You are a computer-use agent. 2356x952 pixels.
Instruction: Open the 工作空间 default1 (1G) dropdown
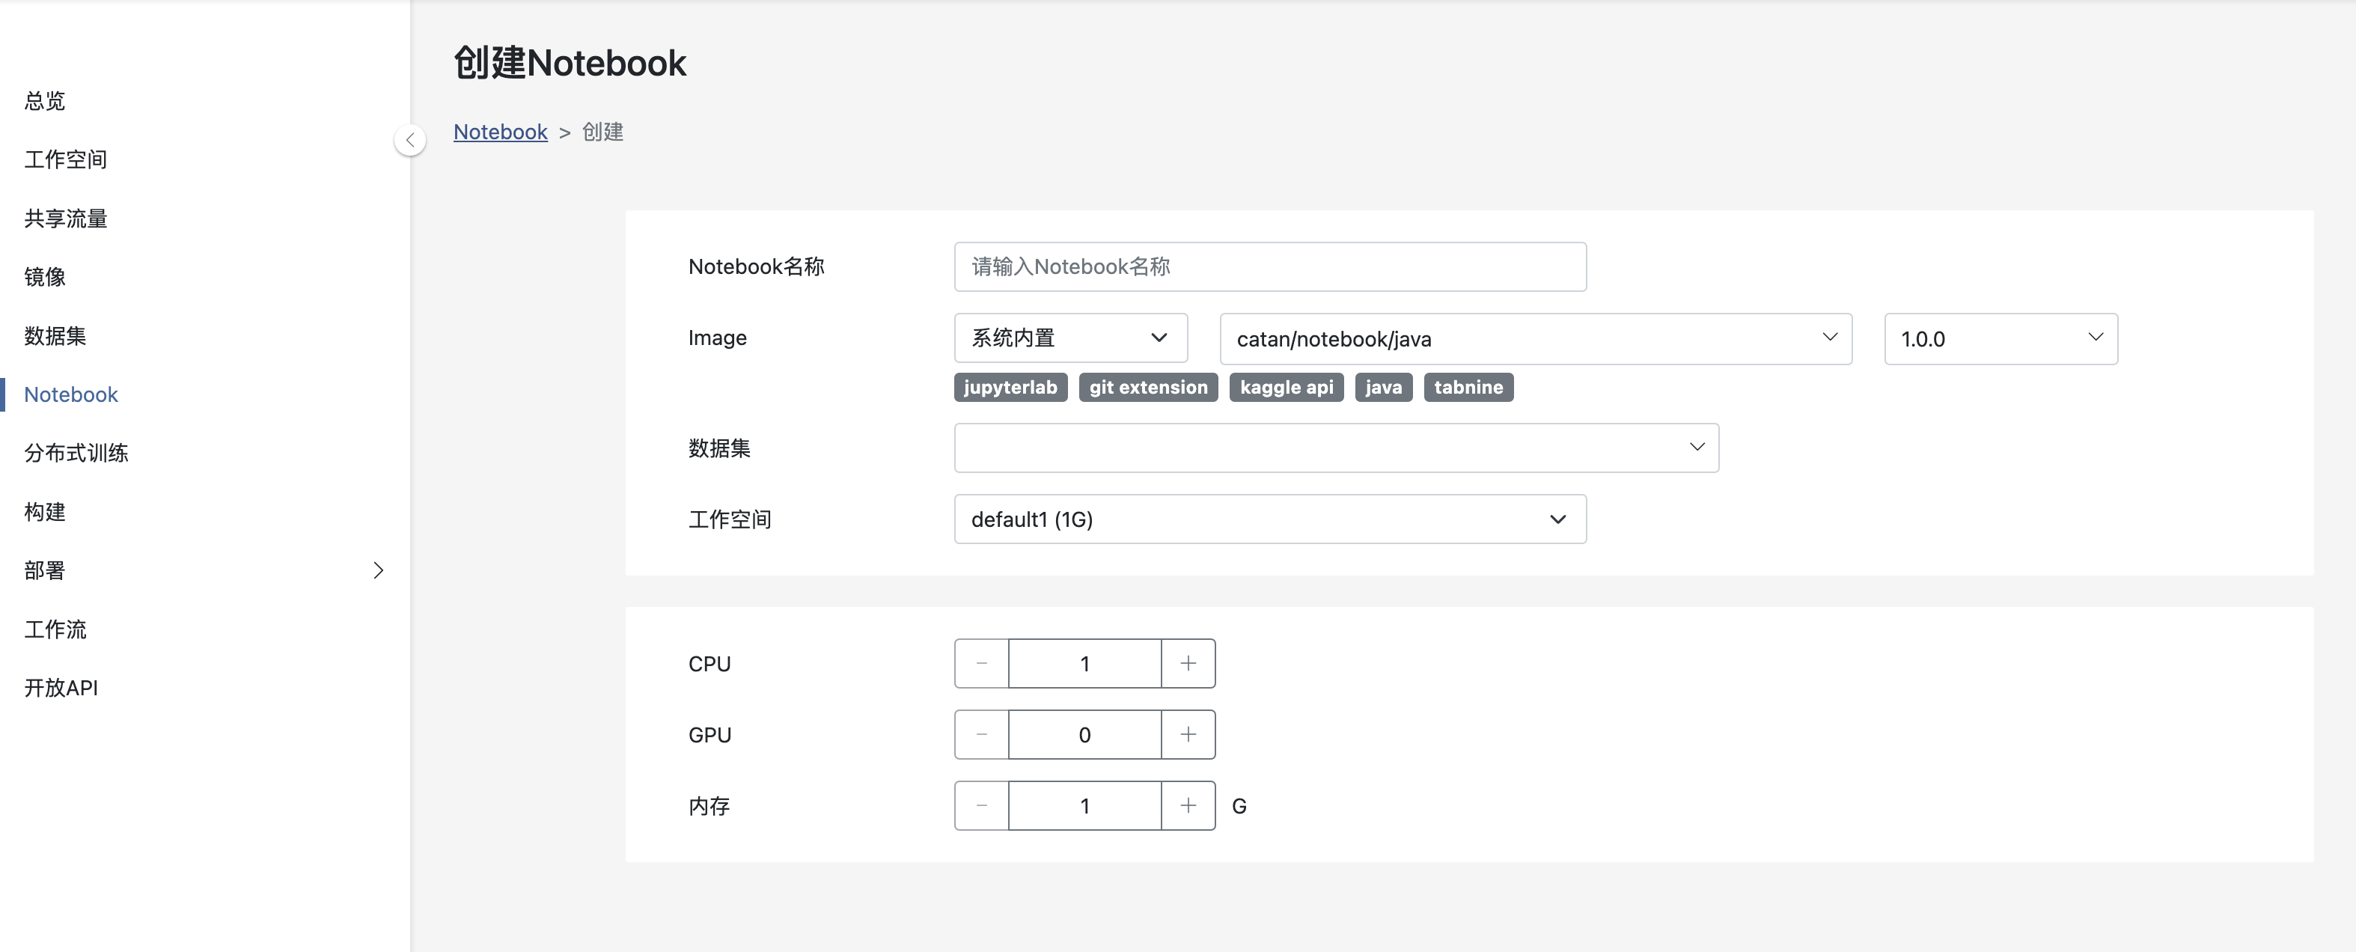click(1269, 519)
